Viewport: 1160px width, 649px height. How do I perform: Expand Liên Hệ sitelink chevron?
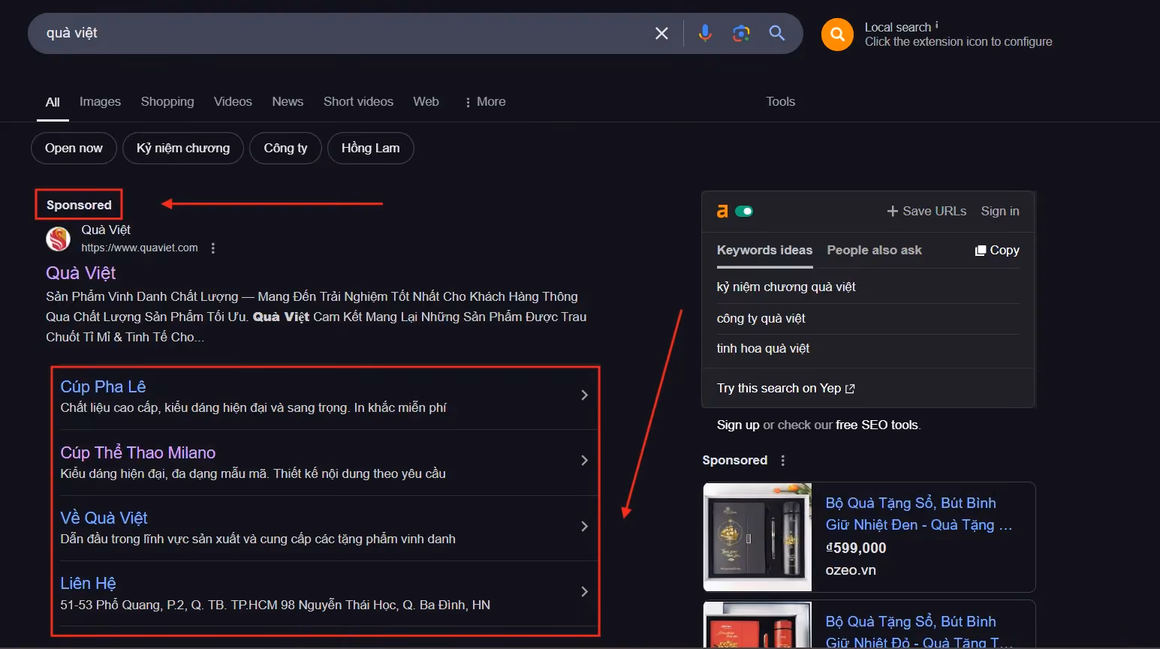pos(584,592)
